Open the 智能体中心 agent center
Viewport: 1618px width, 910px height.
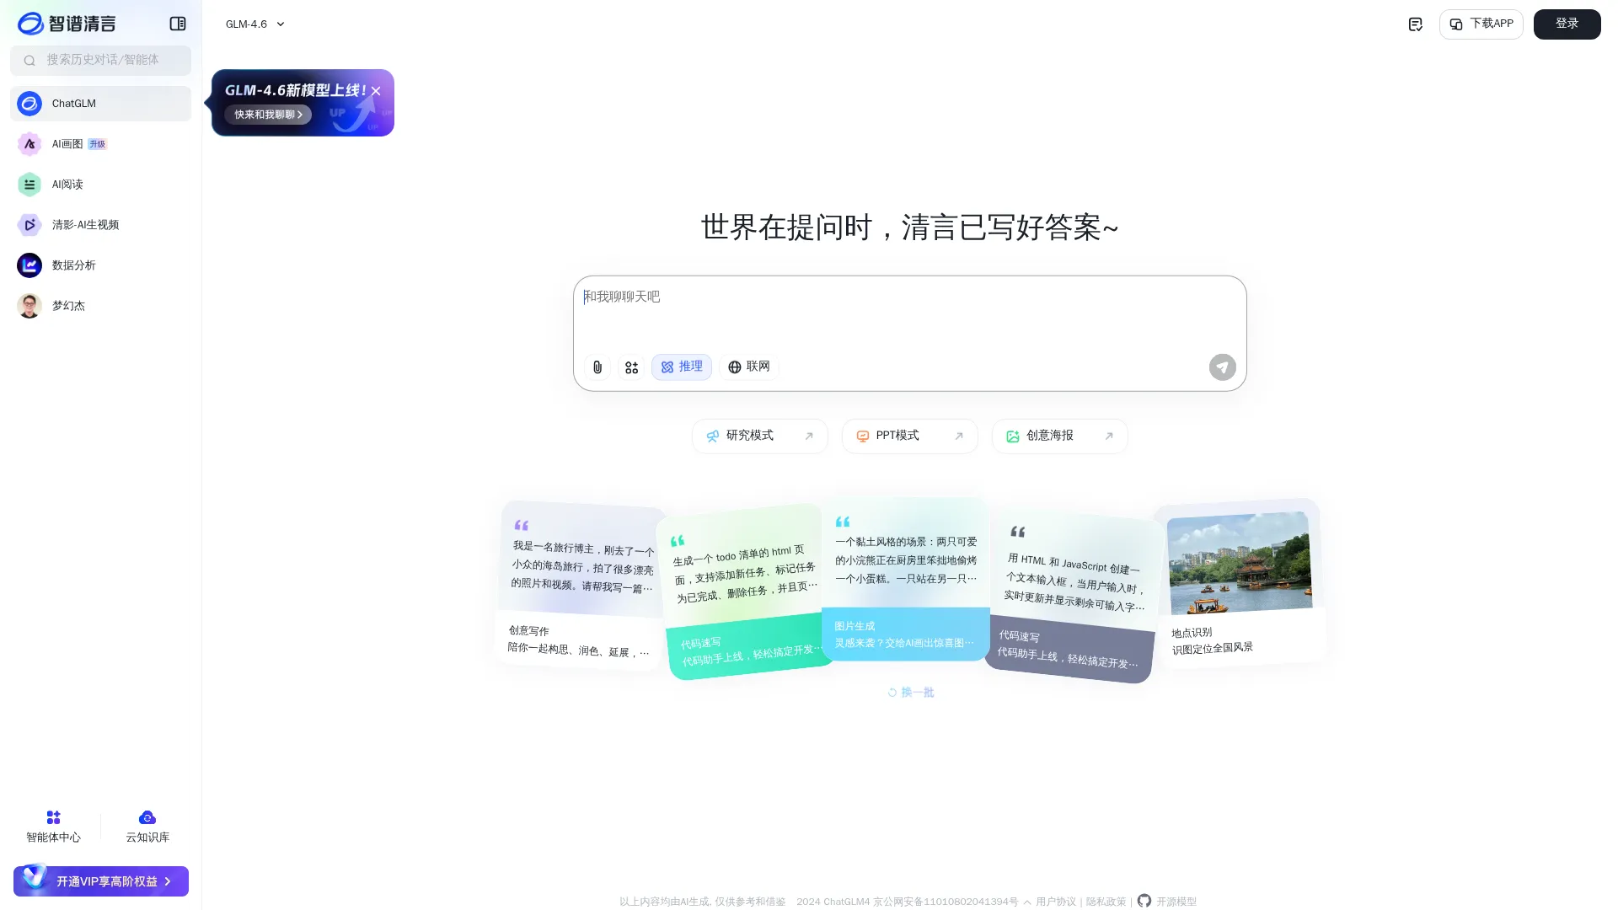click(x=53, y=826)
